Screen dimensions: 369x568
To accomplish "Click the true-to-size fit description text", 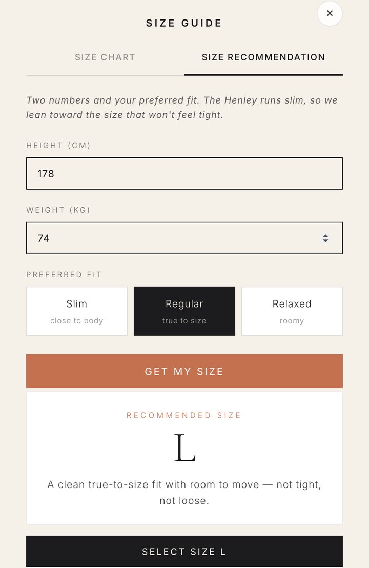I will 184,493.
